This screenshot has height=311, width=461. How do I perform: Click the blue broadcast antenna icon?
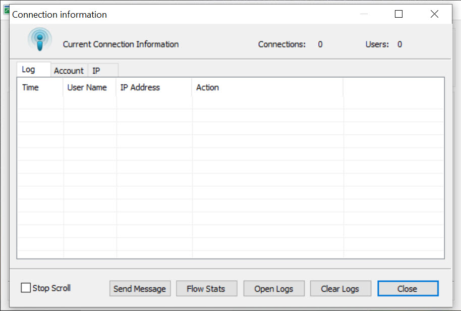[x=40, y=39]
